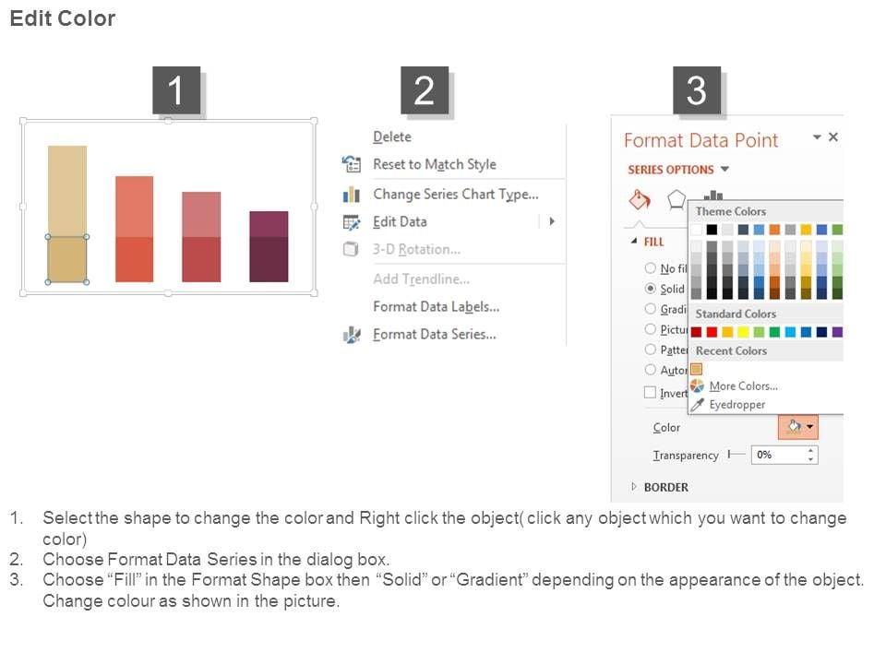Select the red standard color swatch

pos(712,332)
